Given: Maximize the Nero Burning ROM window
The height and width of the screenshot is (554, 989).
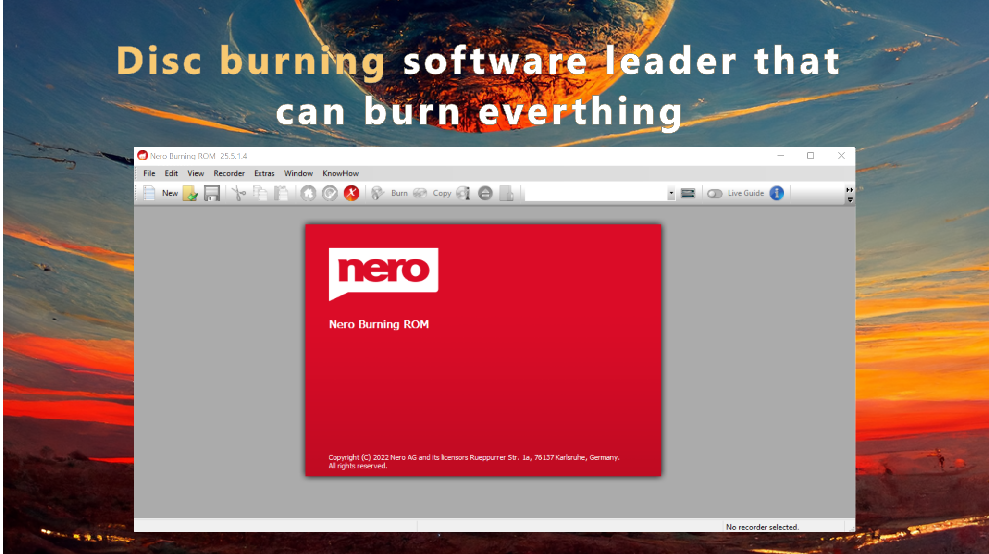Looking at the screenshot, I should pyautogui.click(x=811, y=156).
